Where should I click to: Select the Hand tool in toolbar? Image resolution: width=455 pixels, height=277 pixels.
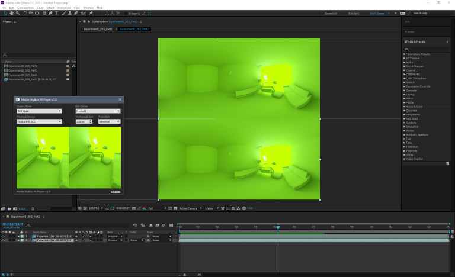coord(12,12)
